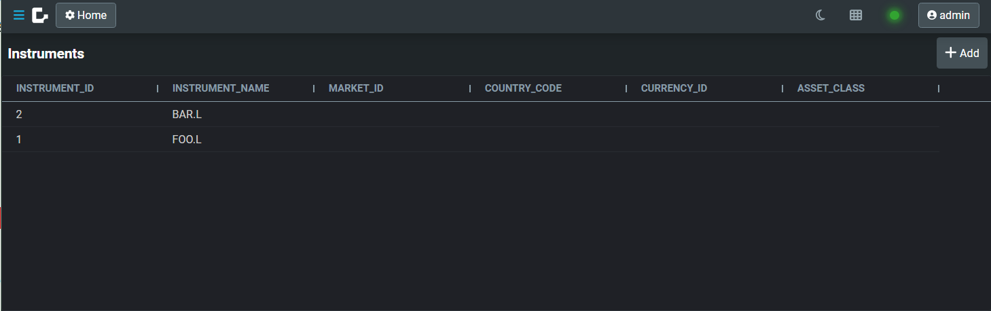
Task: Sort by MARKET_ID column header
Action: point(356,88)
